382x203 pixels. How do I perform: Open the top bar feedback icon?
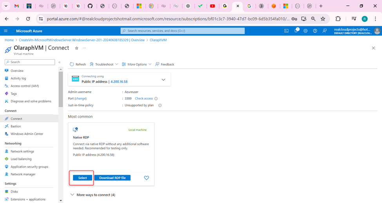[324, 31]
